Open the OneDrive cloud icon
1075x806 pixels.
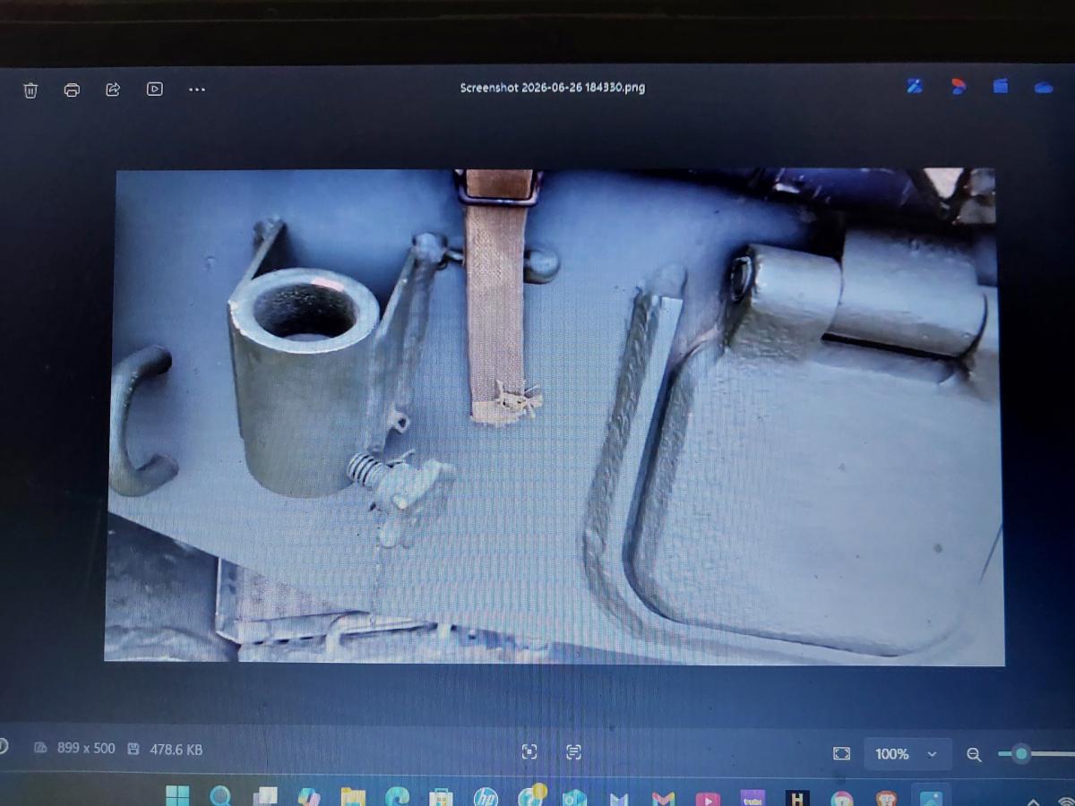[1044, 87]
